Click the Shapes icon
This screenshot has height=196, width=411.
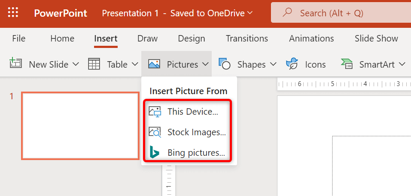pyautogui.click(x=225, y=64)
